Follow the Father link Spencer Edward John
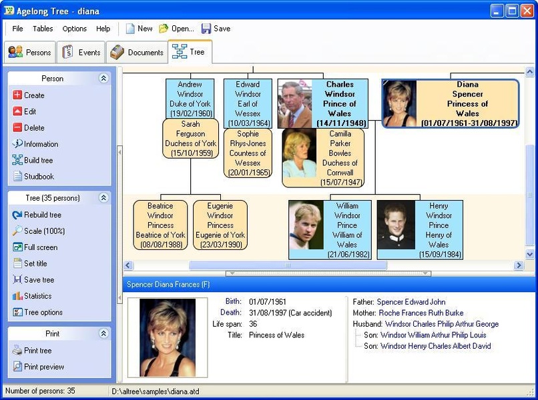 click(x=411, y=302)
